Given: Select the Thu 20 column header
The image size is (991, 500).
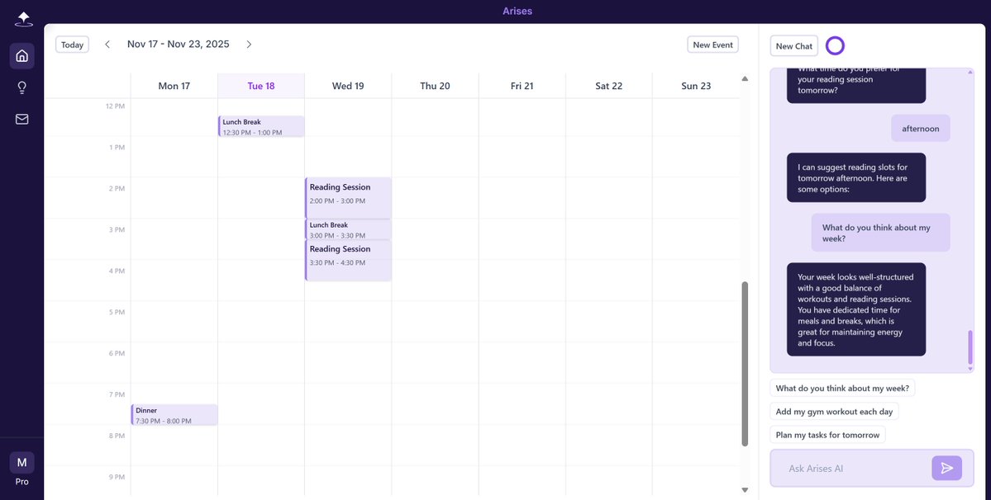Looking at the screenshot, I should point(435,86).
